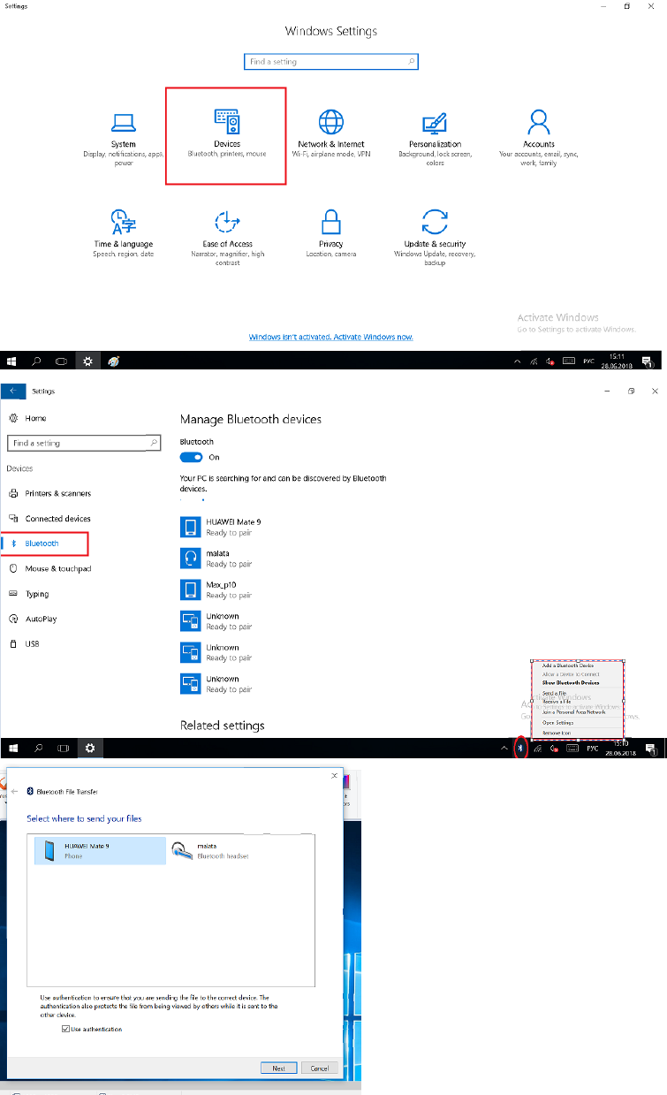The image size is (667, 1095).
Task: Click Next in Bluetooth File Transfer
Action: (278, 1068)
